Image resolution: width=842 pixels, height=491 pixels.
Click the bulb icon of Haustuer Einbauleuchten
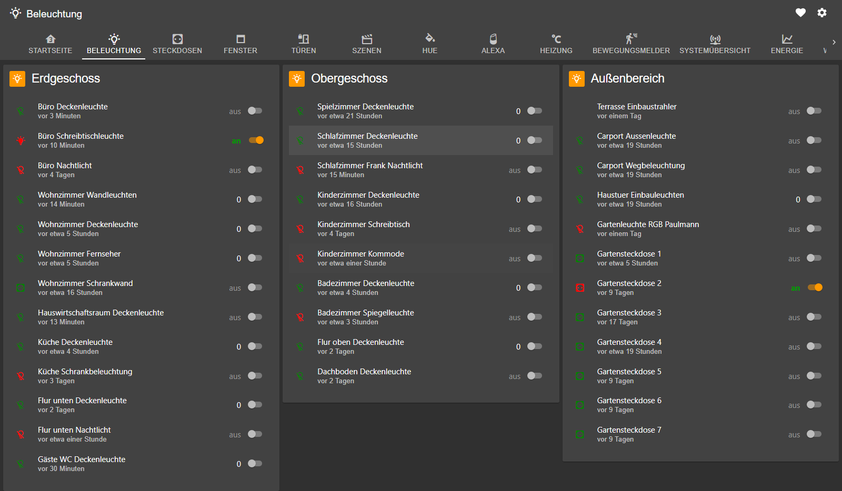[580, 199]
